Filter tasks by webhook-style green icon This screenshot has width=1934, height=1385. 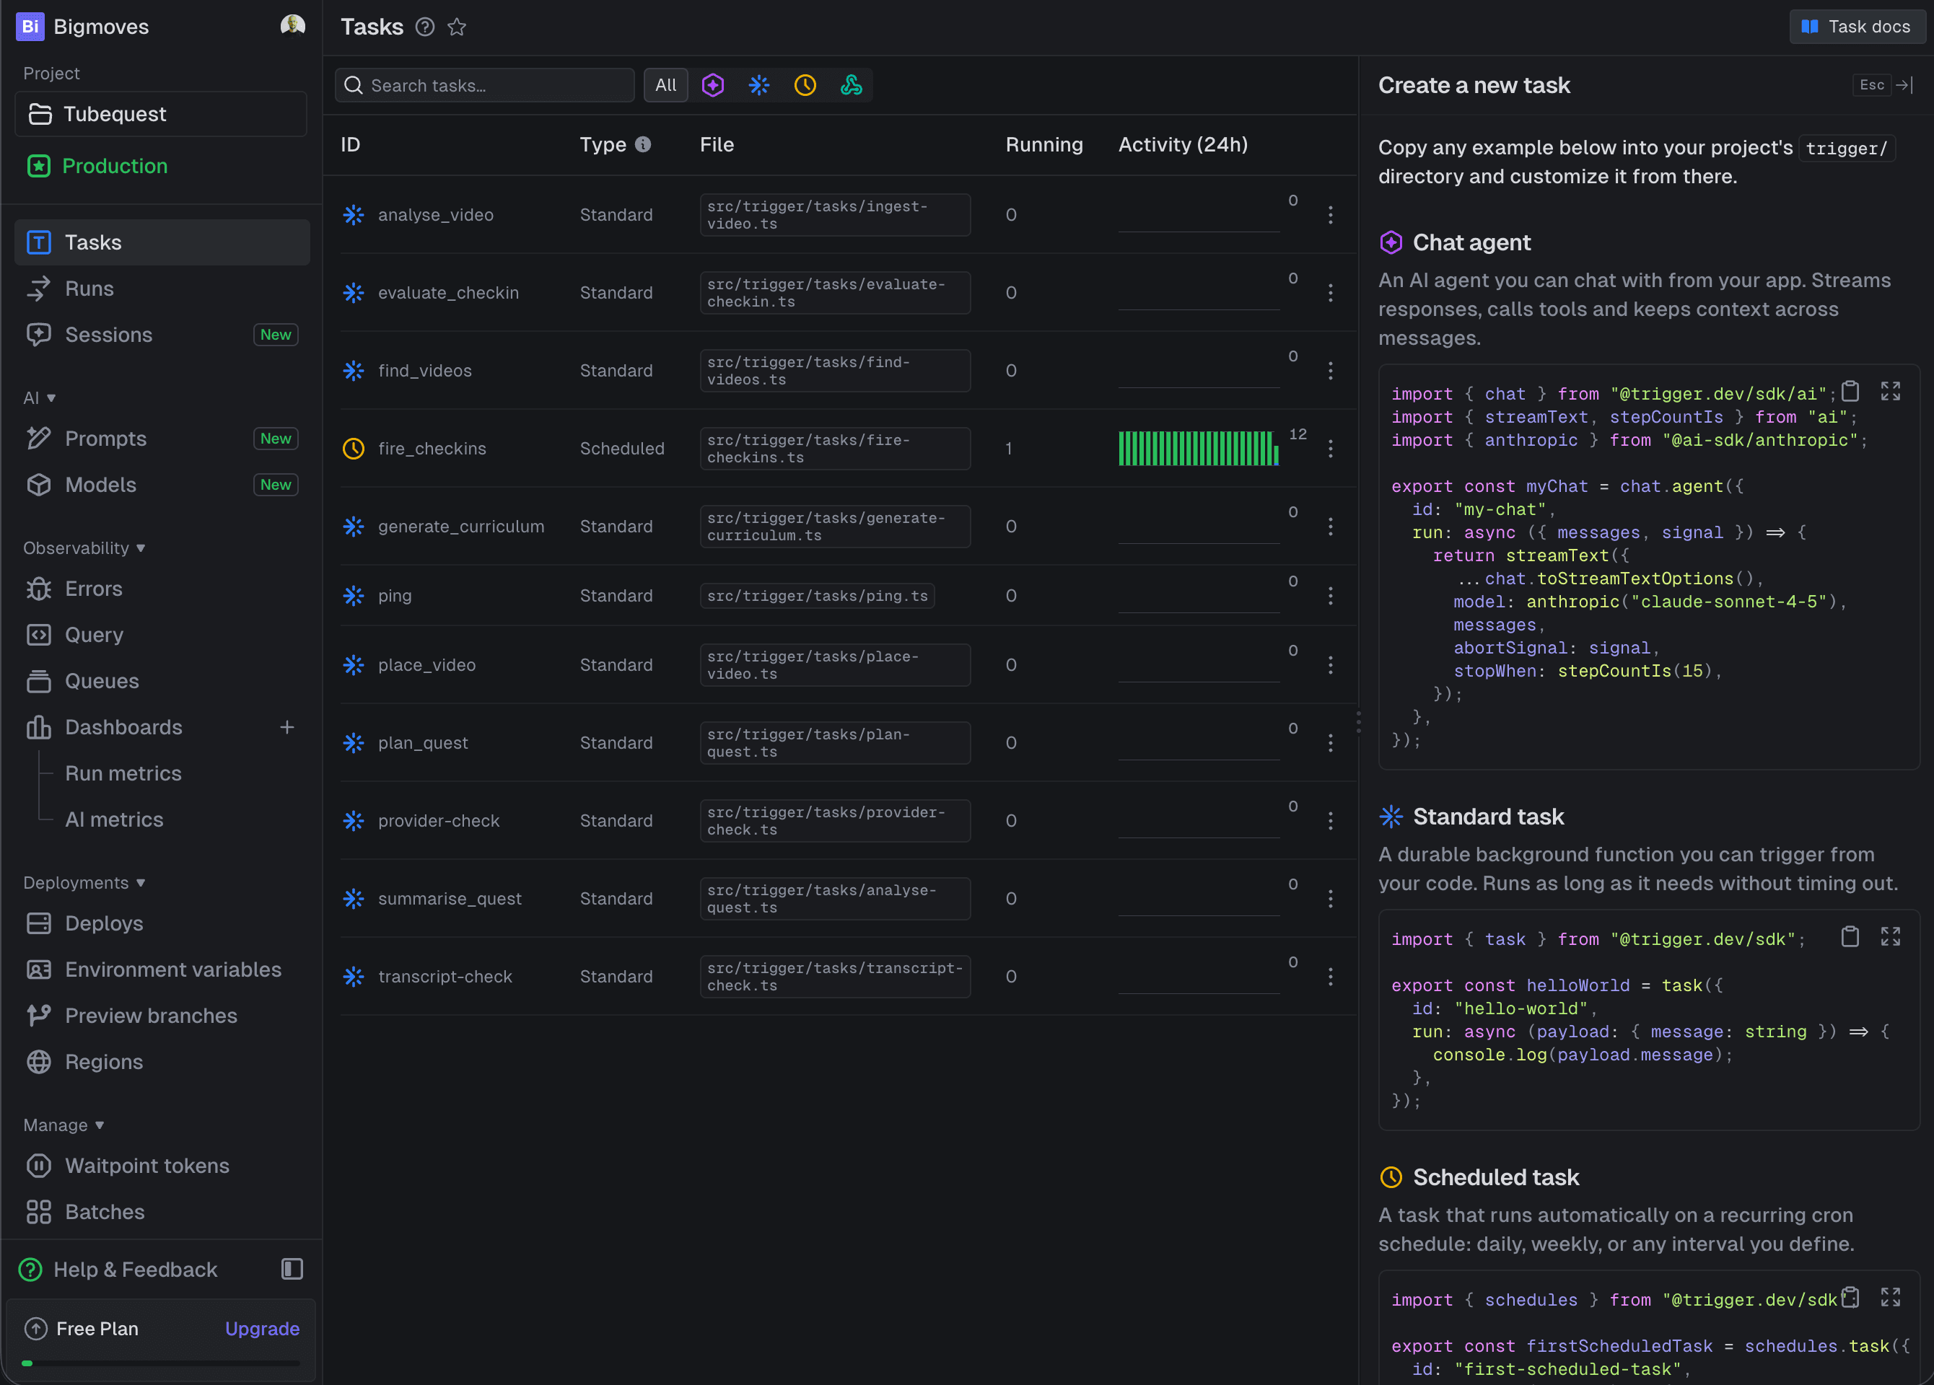click(x=851, y=85)
